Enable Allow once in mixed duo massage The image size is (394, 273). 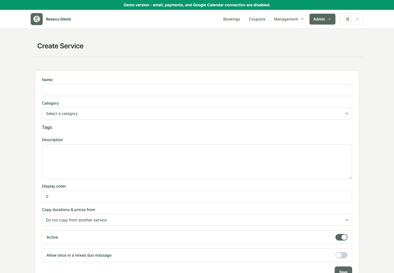coord(341,255)
